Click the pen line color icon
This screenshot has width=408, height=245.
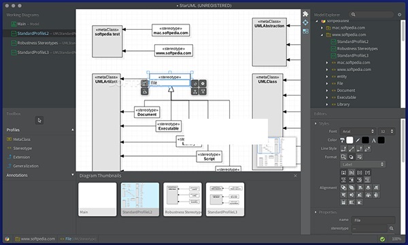pos(358,140)
